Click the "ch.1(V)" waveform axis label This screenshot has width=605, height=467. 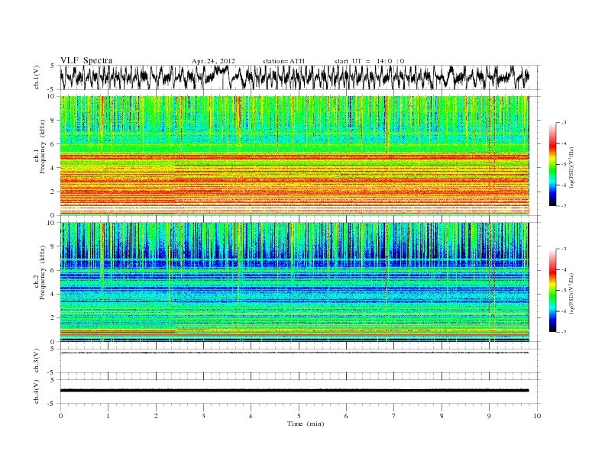tap(37, 77)
